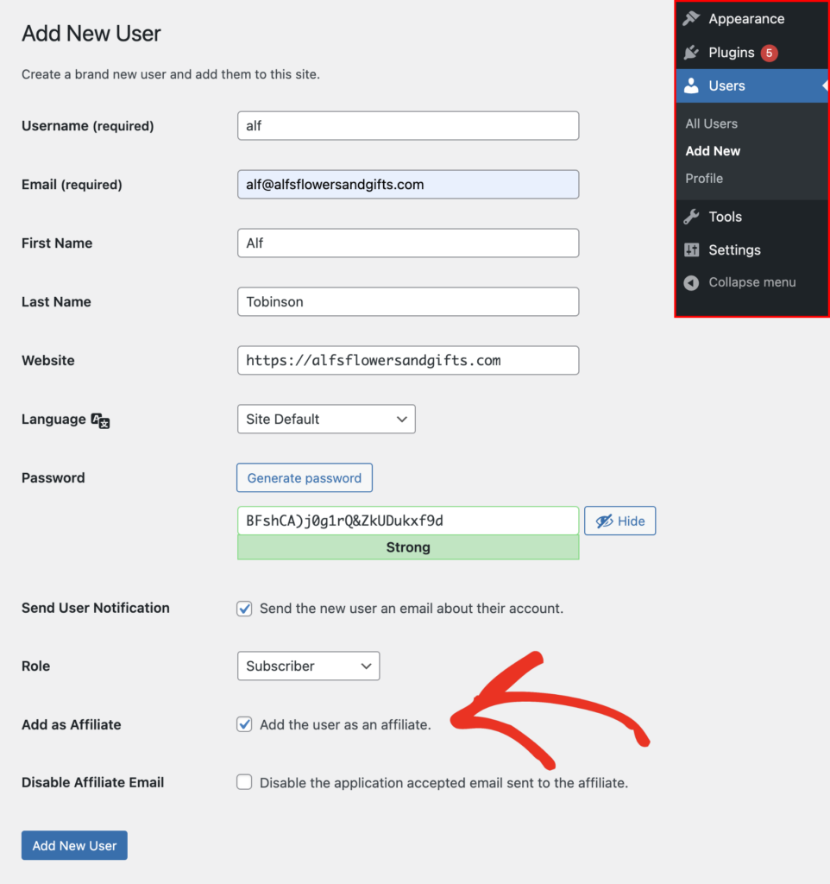830x884 pixels.
Task: Click 'Disable the application accepted email' label
Action: tap(444, 782)
